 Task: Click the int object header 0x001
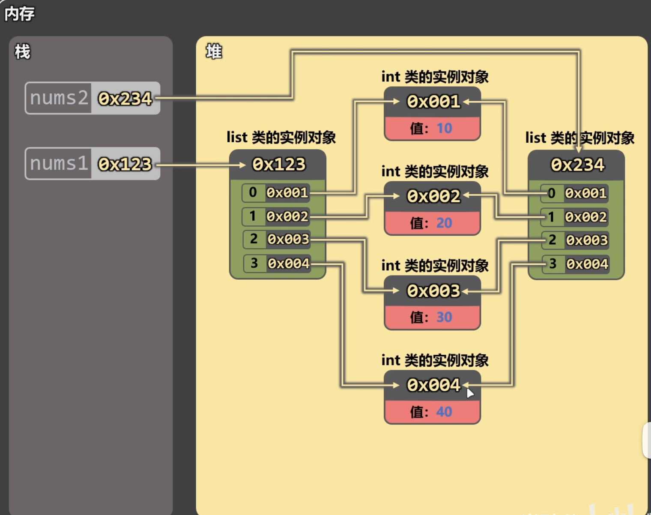click(x=433, y=102)
